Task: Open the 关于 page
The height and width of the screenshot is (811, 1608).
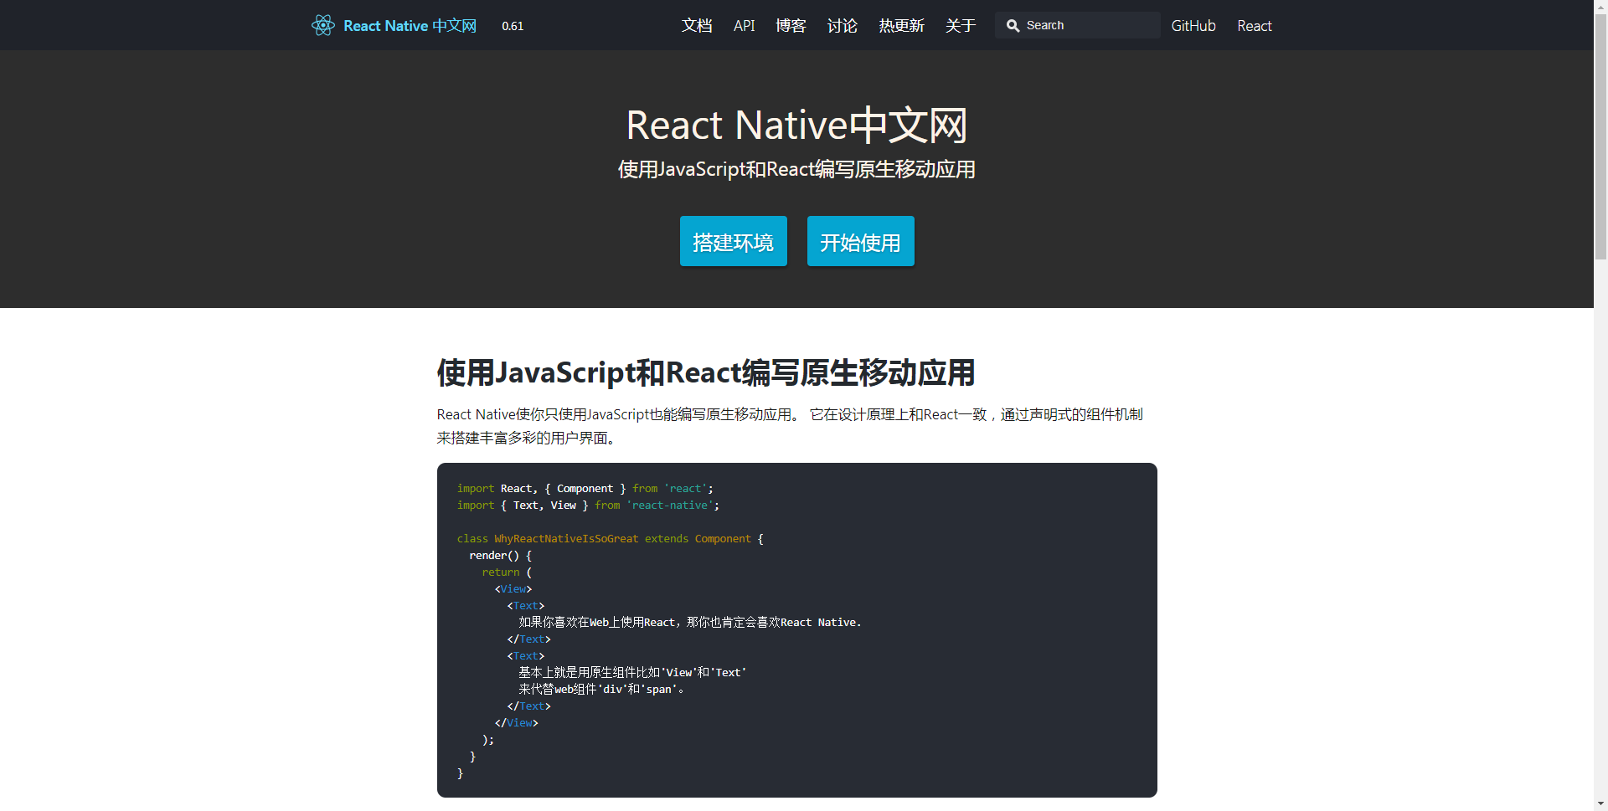Action: tap(960, 26)
